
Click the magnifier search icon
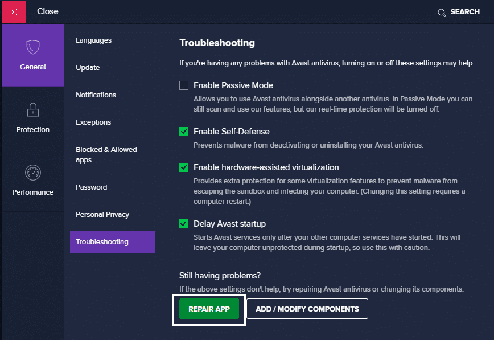point(441,12)
